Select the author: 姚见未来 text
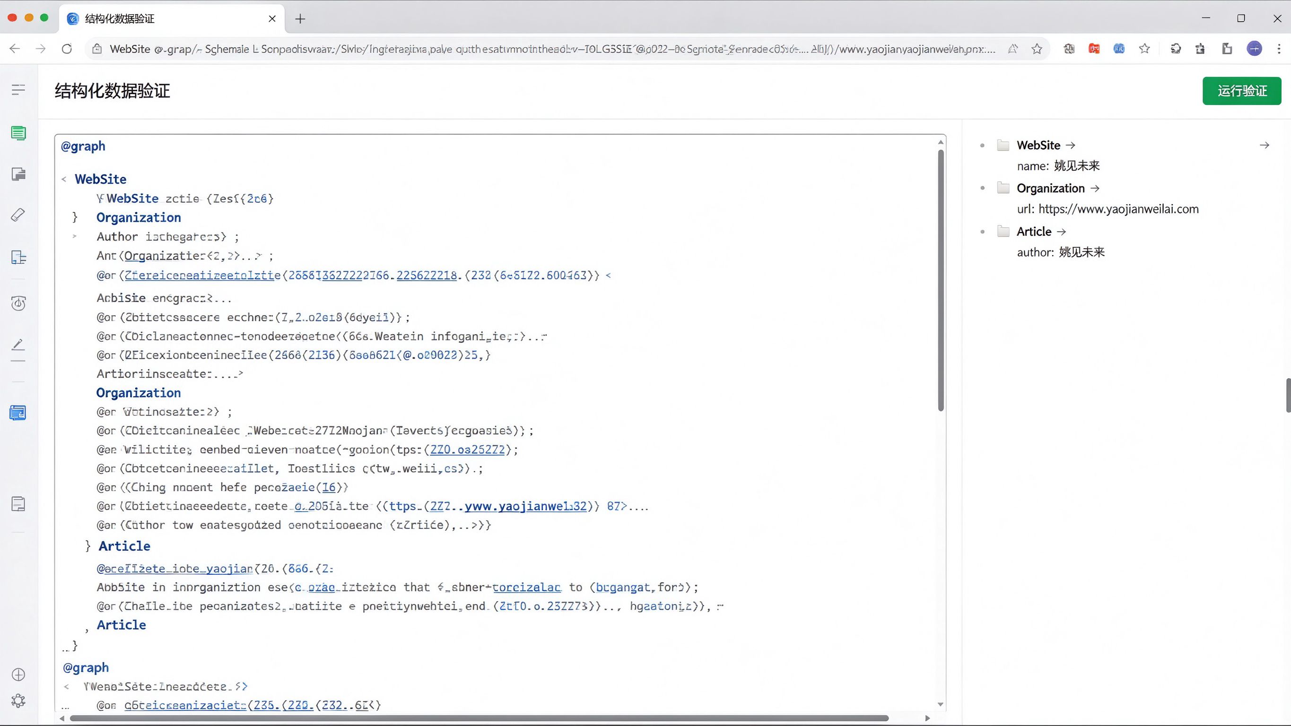Screen dimensions: 1291x726 1060,252
